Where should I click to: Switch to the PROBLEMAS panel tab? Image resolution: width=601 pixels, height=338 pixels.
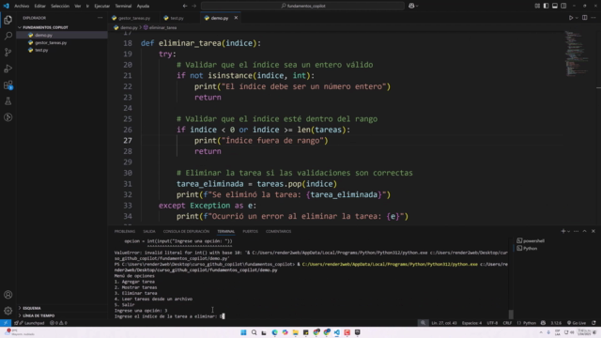(125, 231)
